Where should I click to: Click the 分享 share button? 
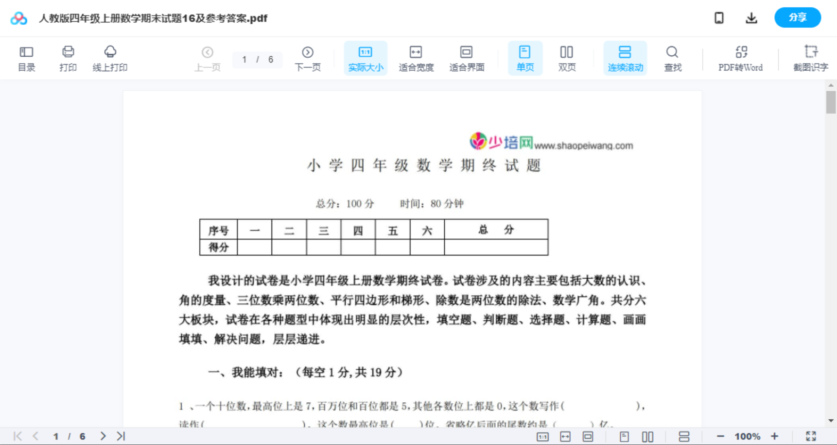[797, 17]
